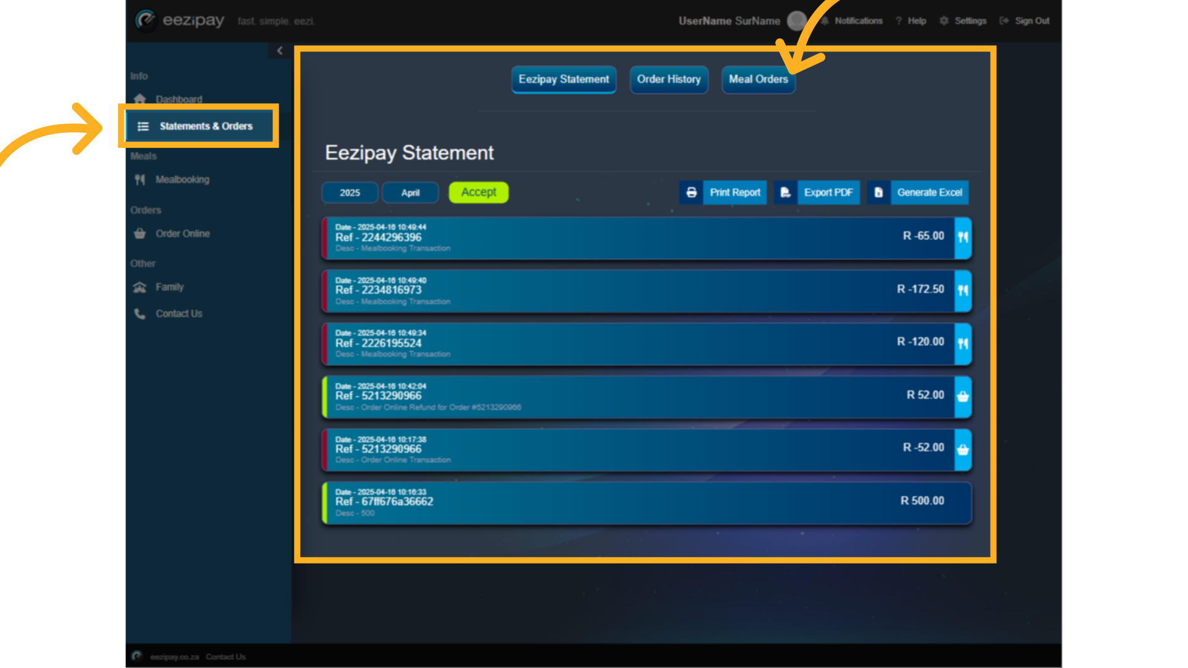Click the Export PDF button

pos(829,192)
